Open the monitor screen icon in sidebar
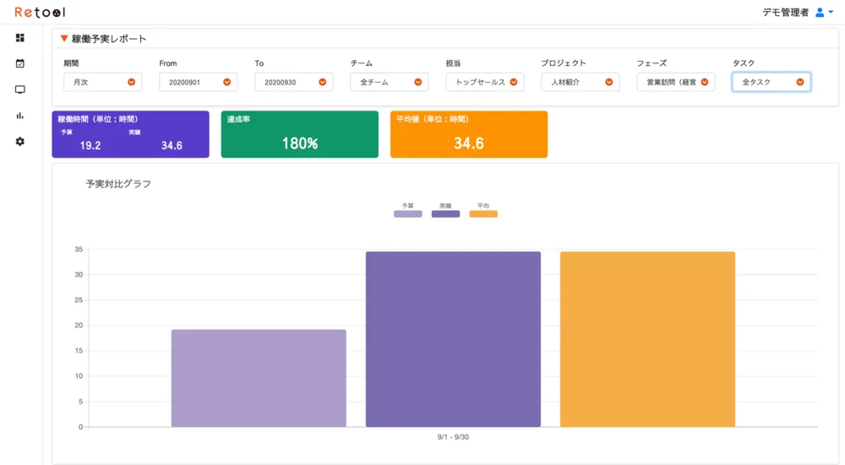The height and width of the screenshot is (465, 845). 20,89
